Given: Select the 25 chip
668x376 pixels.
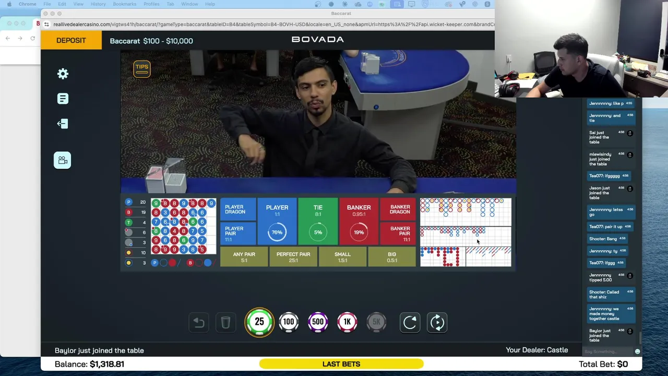Looking at the screenshot, I should [259, 322].
